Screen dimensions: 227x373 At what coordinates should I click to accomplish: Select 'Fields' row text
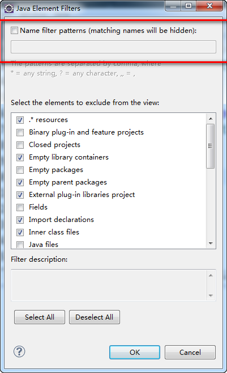click(x=38, y=207)
